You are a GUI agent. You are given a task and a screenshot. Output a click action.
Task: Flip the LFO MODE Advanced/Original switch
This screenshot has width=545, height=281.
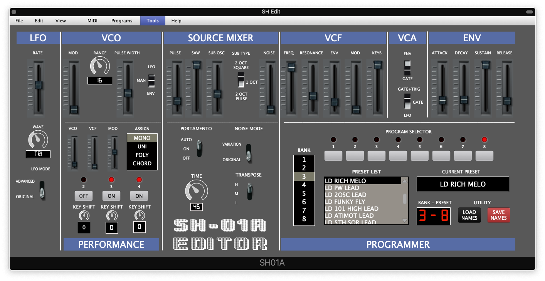tap(42, 190)
